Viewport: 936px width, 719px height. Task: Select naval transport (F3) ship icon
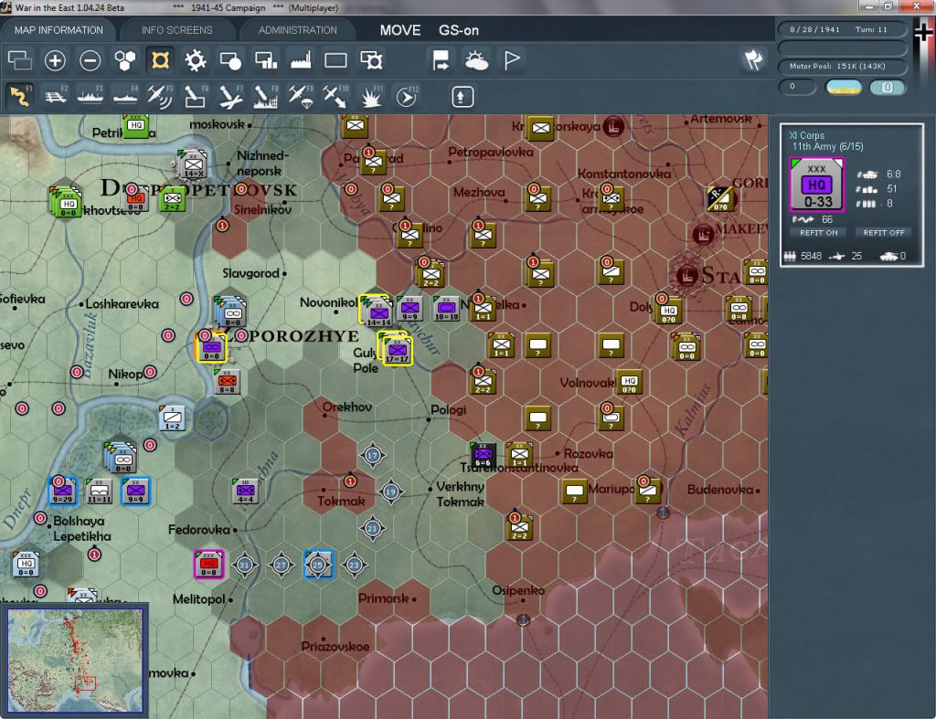[x=90, y=96]
